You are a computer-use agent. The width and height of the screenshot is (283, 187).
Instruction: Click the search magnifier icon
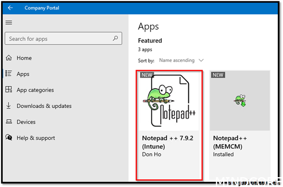(115, 39)
